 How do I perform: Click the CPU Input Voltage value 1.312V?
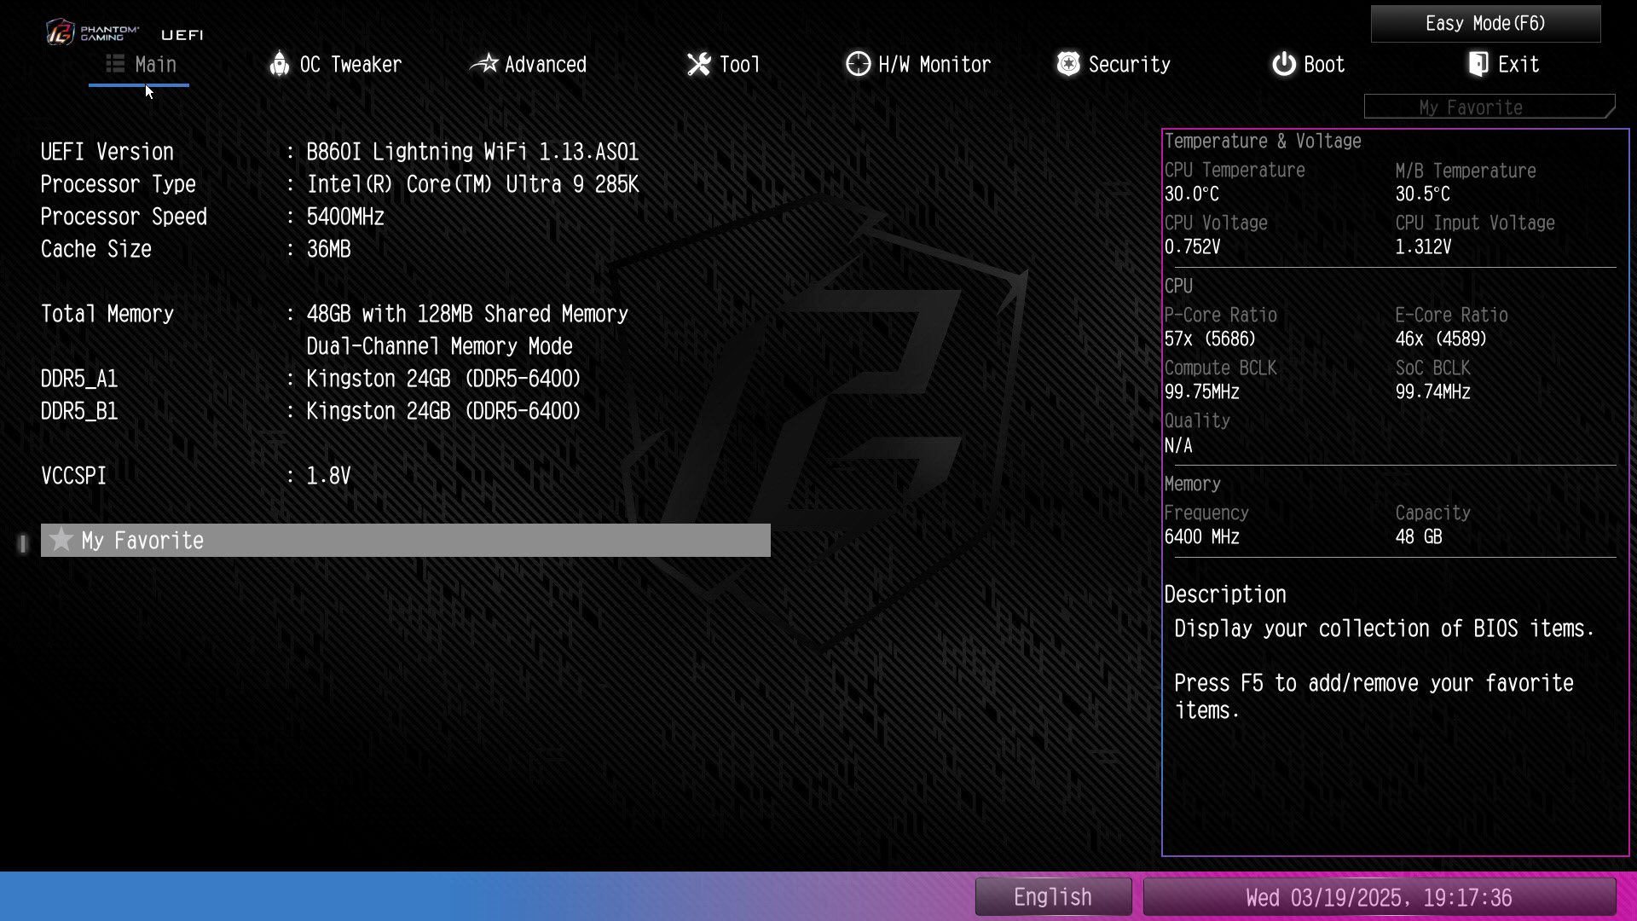[1423, 247]
